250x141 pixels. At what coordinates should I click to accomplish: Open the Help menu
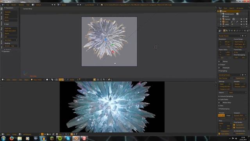click(x=28, y=5)
